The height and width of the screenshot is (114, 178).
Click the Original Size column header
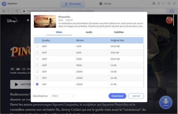click(126, 41)
